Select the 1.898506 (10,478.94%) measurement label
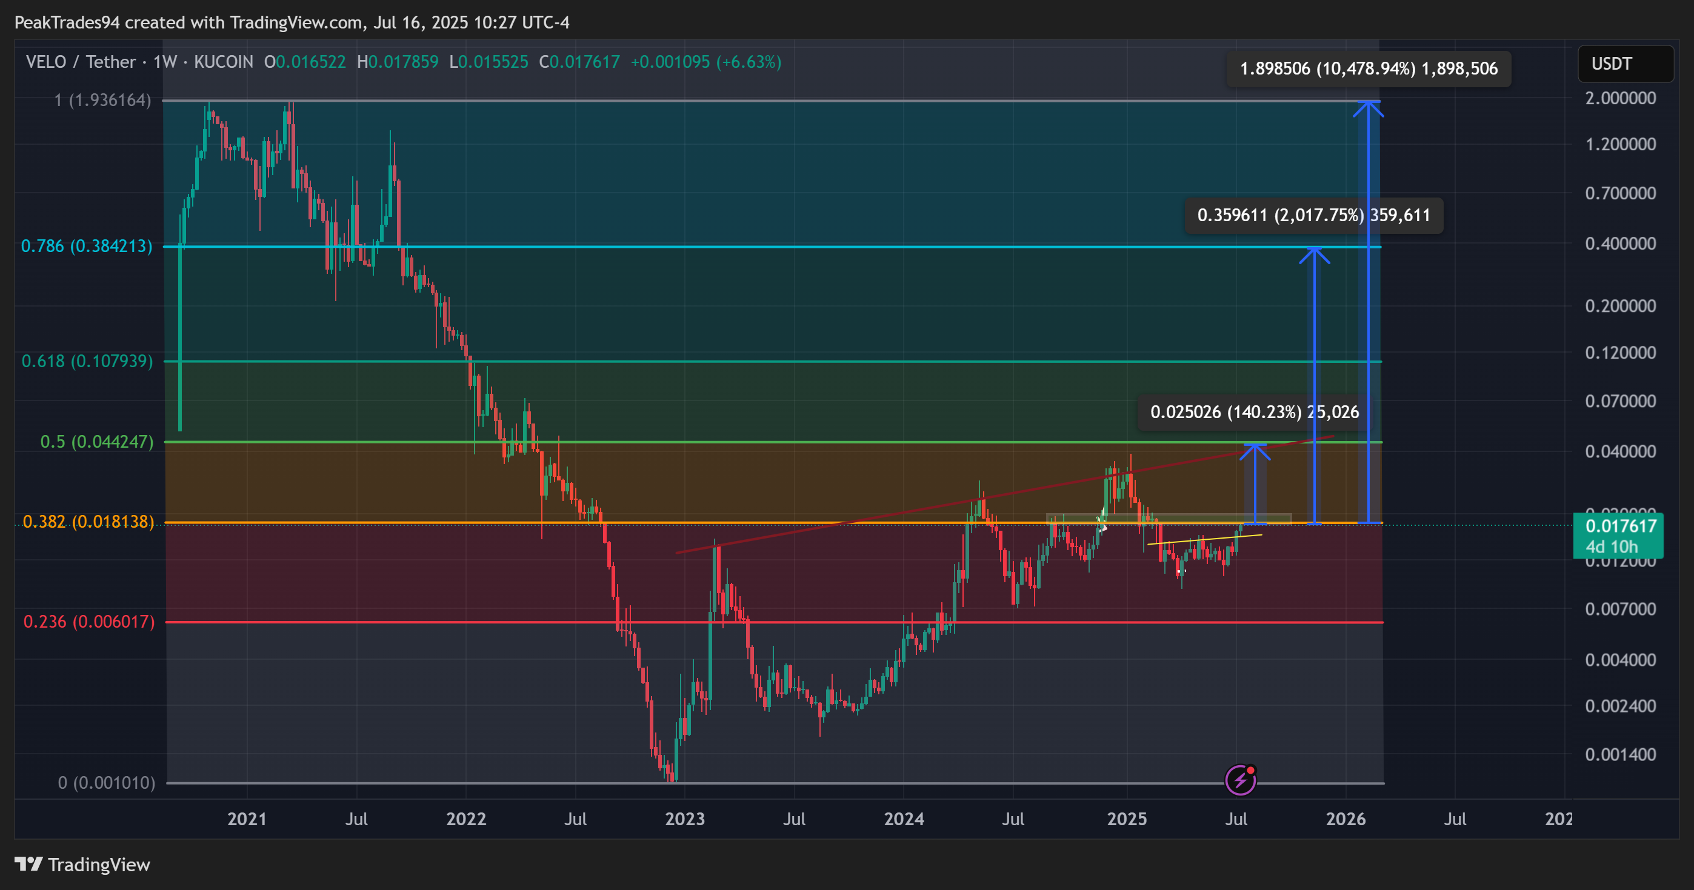The image size is (1694, 890). [x=1369, y=69]
